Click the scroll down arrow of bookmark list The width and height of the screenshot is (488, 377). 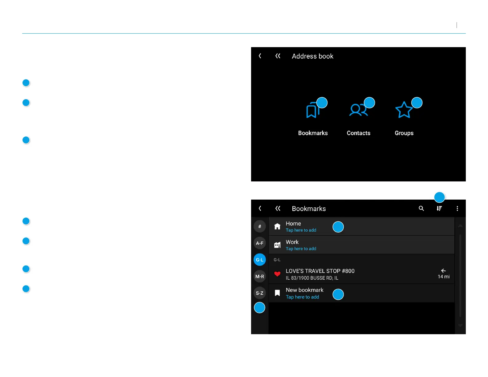460,325
